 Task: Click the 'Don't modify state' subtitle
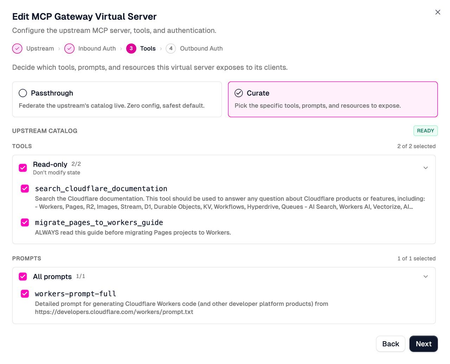tap(57, 173)
